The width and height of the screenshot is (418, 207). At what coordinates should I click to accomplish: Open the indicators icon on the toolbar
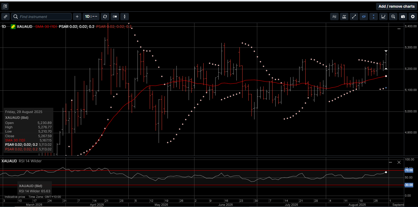tap(344, 17)
